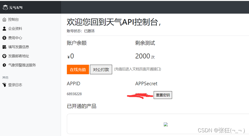Click the 天气API logo icon
Image resolution: width=249 pixels, height=136 pixels.
pos(5,7)
